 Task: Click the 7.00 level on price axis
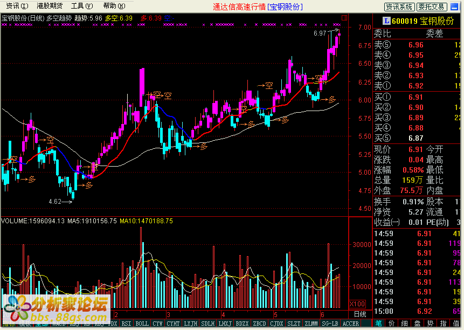pos(364,27)
